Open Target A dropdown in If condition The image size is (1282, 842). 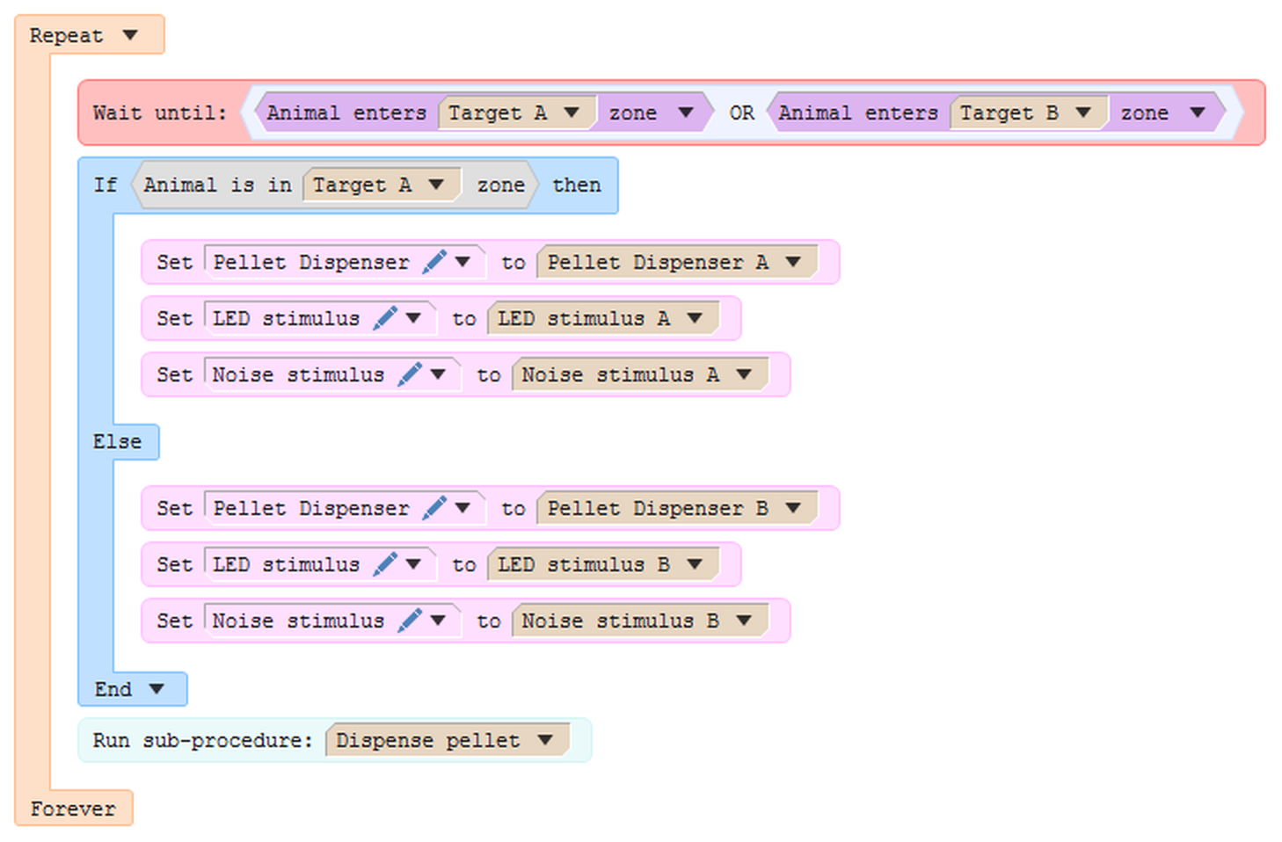point(436,185)
